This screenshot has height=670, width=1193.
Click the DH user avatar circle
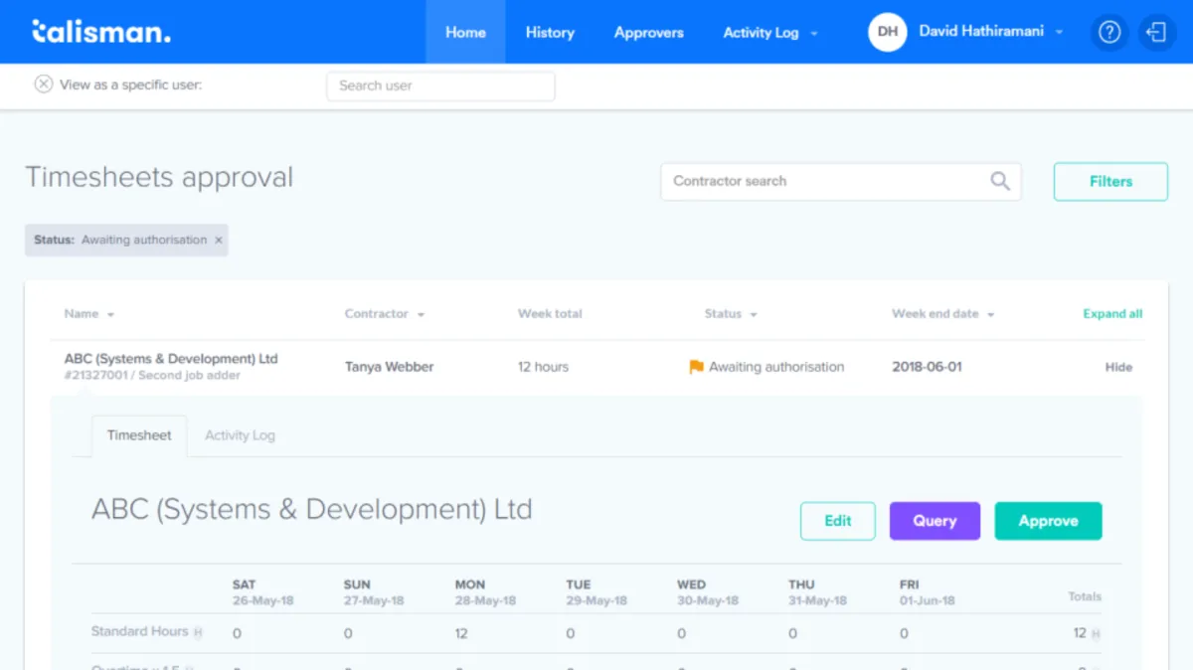pyautogui.click(x=887, y=32)
